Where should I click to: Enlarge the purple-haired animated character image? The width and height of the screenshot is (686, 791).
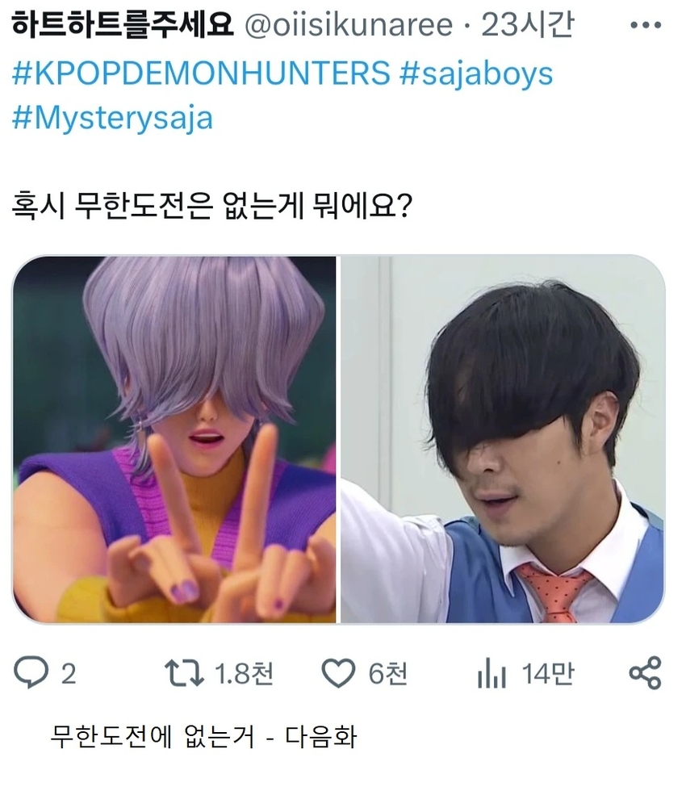(x=174, y=439)
